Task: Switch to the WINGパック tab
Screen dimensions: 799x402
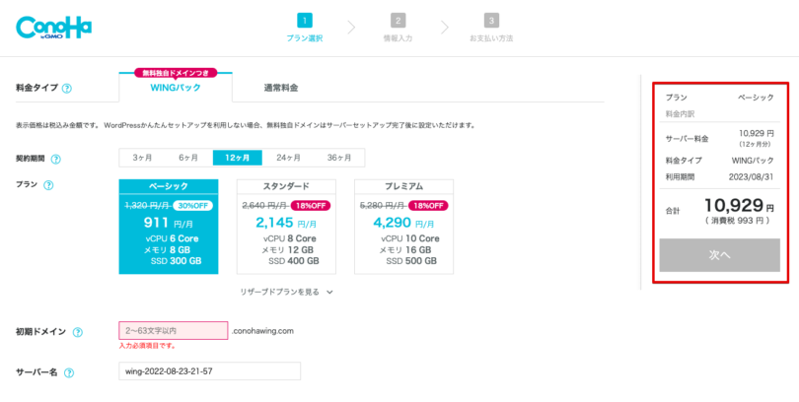Action: 176,88
